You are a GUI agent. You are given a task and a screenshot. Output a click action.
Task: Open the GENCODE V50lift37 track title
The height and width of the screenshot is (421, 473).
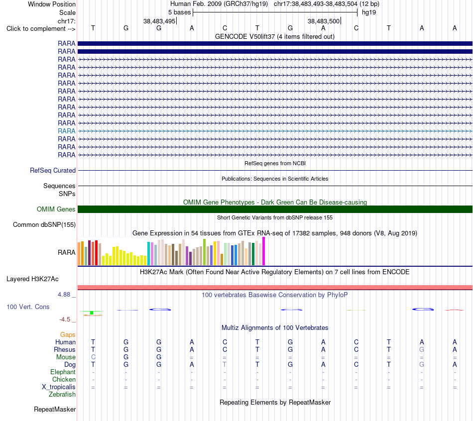[274, 36]
